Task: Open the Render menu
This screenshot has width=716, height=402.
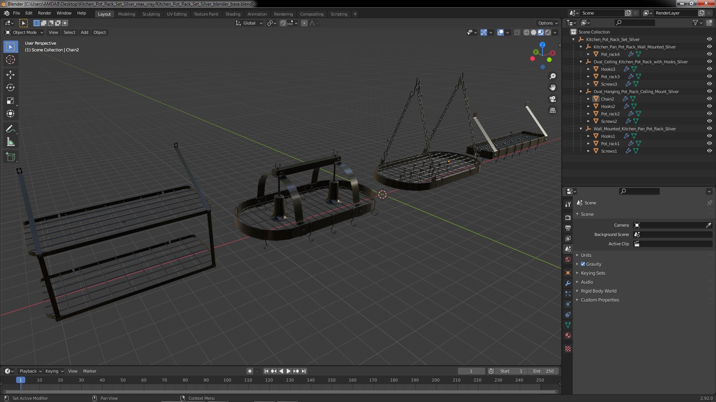Action: click(44, 13)
